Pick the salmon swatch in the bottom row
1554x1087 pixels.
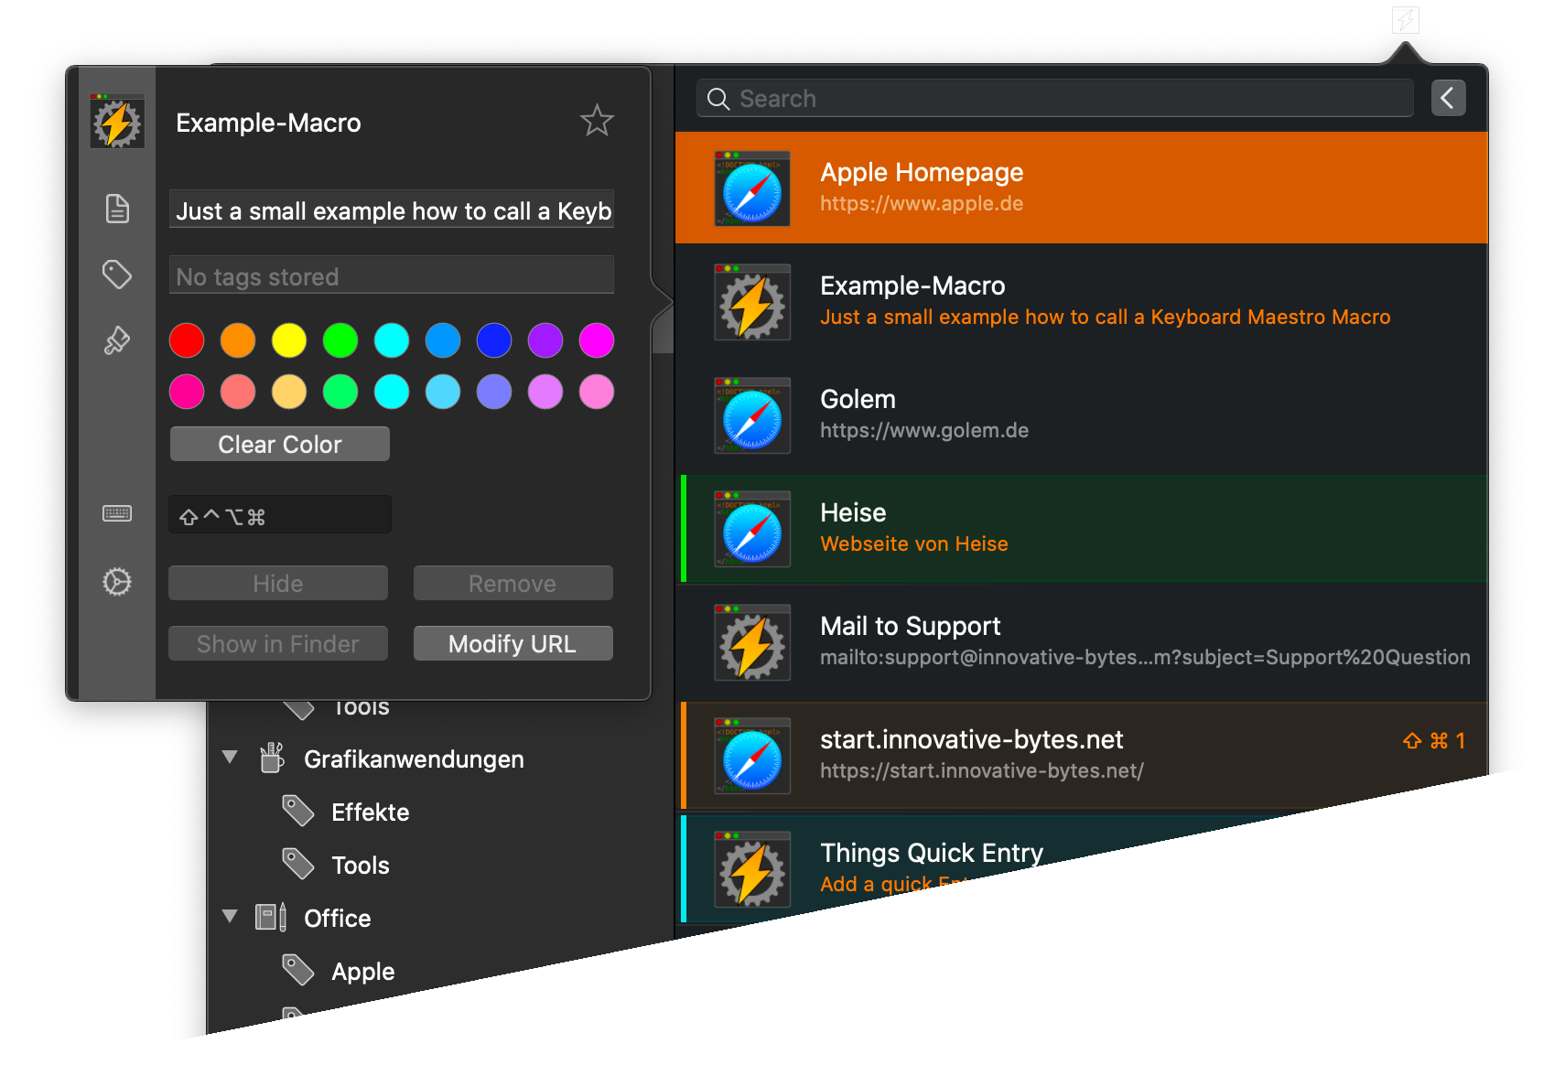(x=238, y=392)
